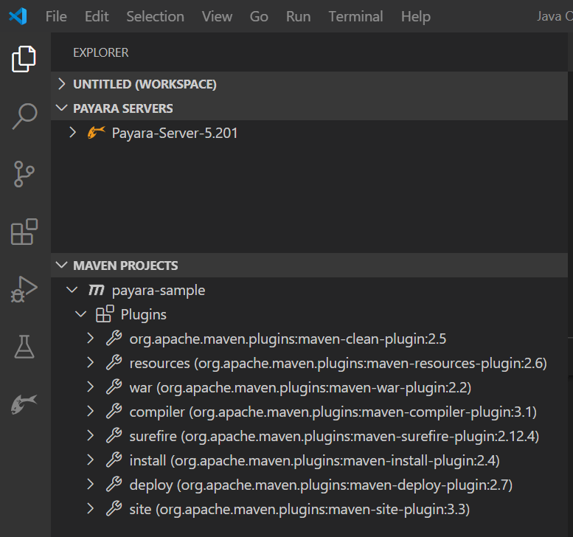
Task: Expand the Payara-Server-5.201 node
Action: coord(72,134)
